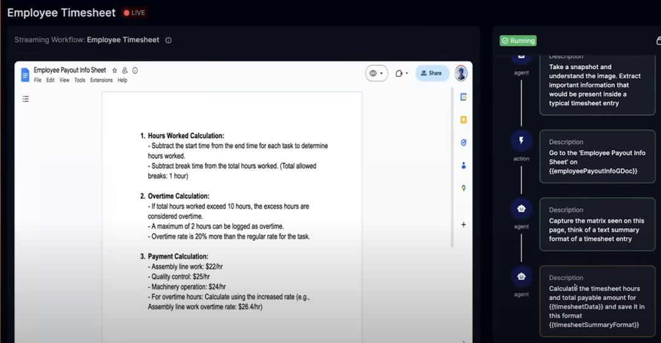The width and height of the screenshot is (661, 343).
Task: Click the lightning bolt action step icon
Action: point(521,141)
